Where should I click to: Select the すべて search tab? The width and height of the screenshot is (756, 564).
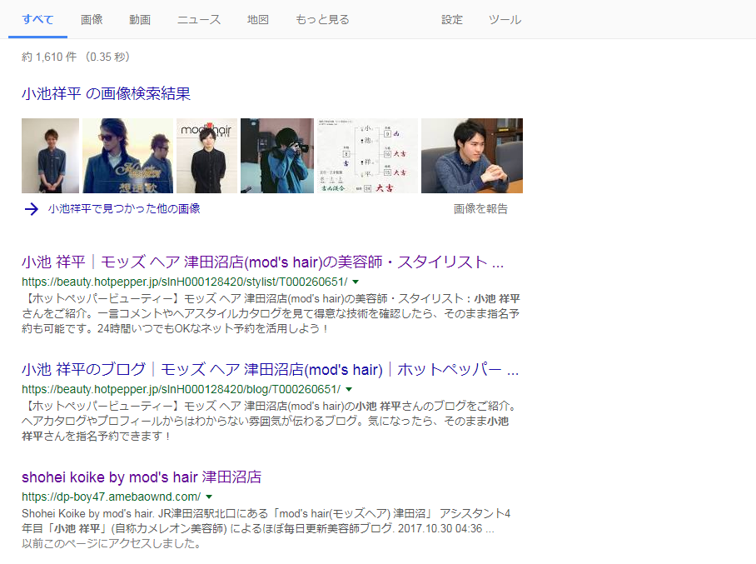tap(37, 20)
